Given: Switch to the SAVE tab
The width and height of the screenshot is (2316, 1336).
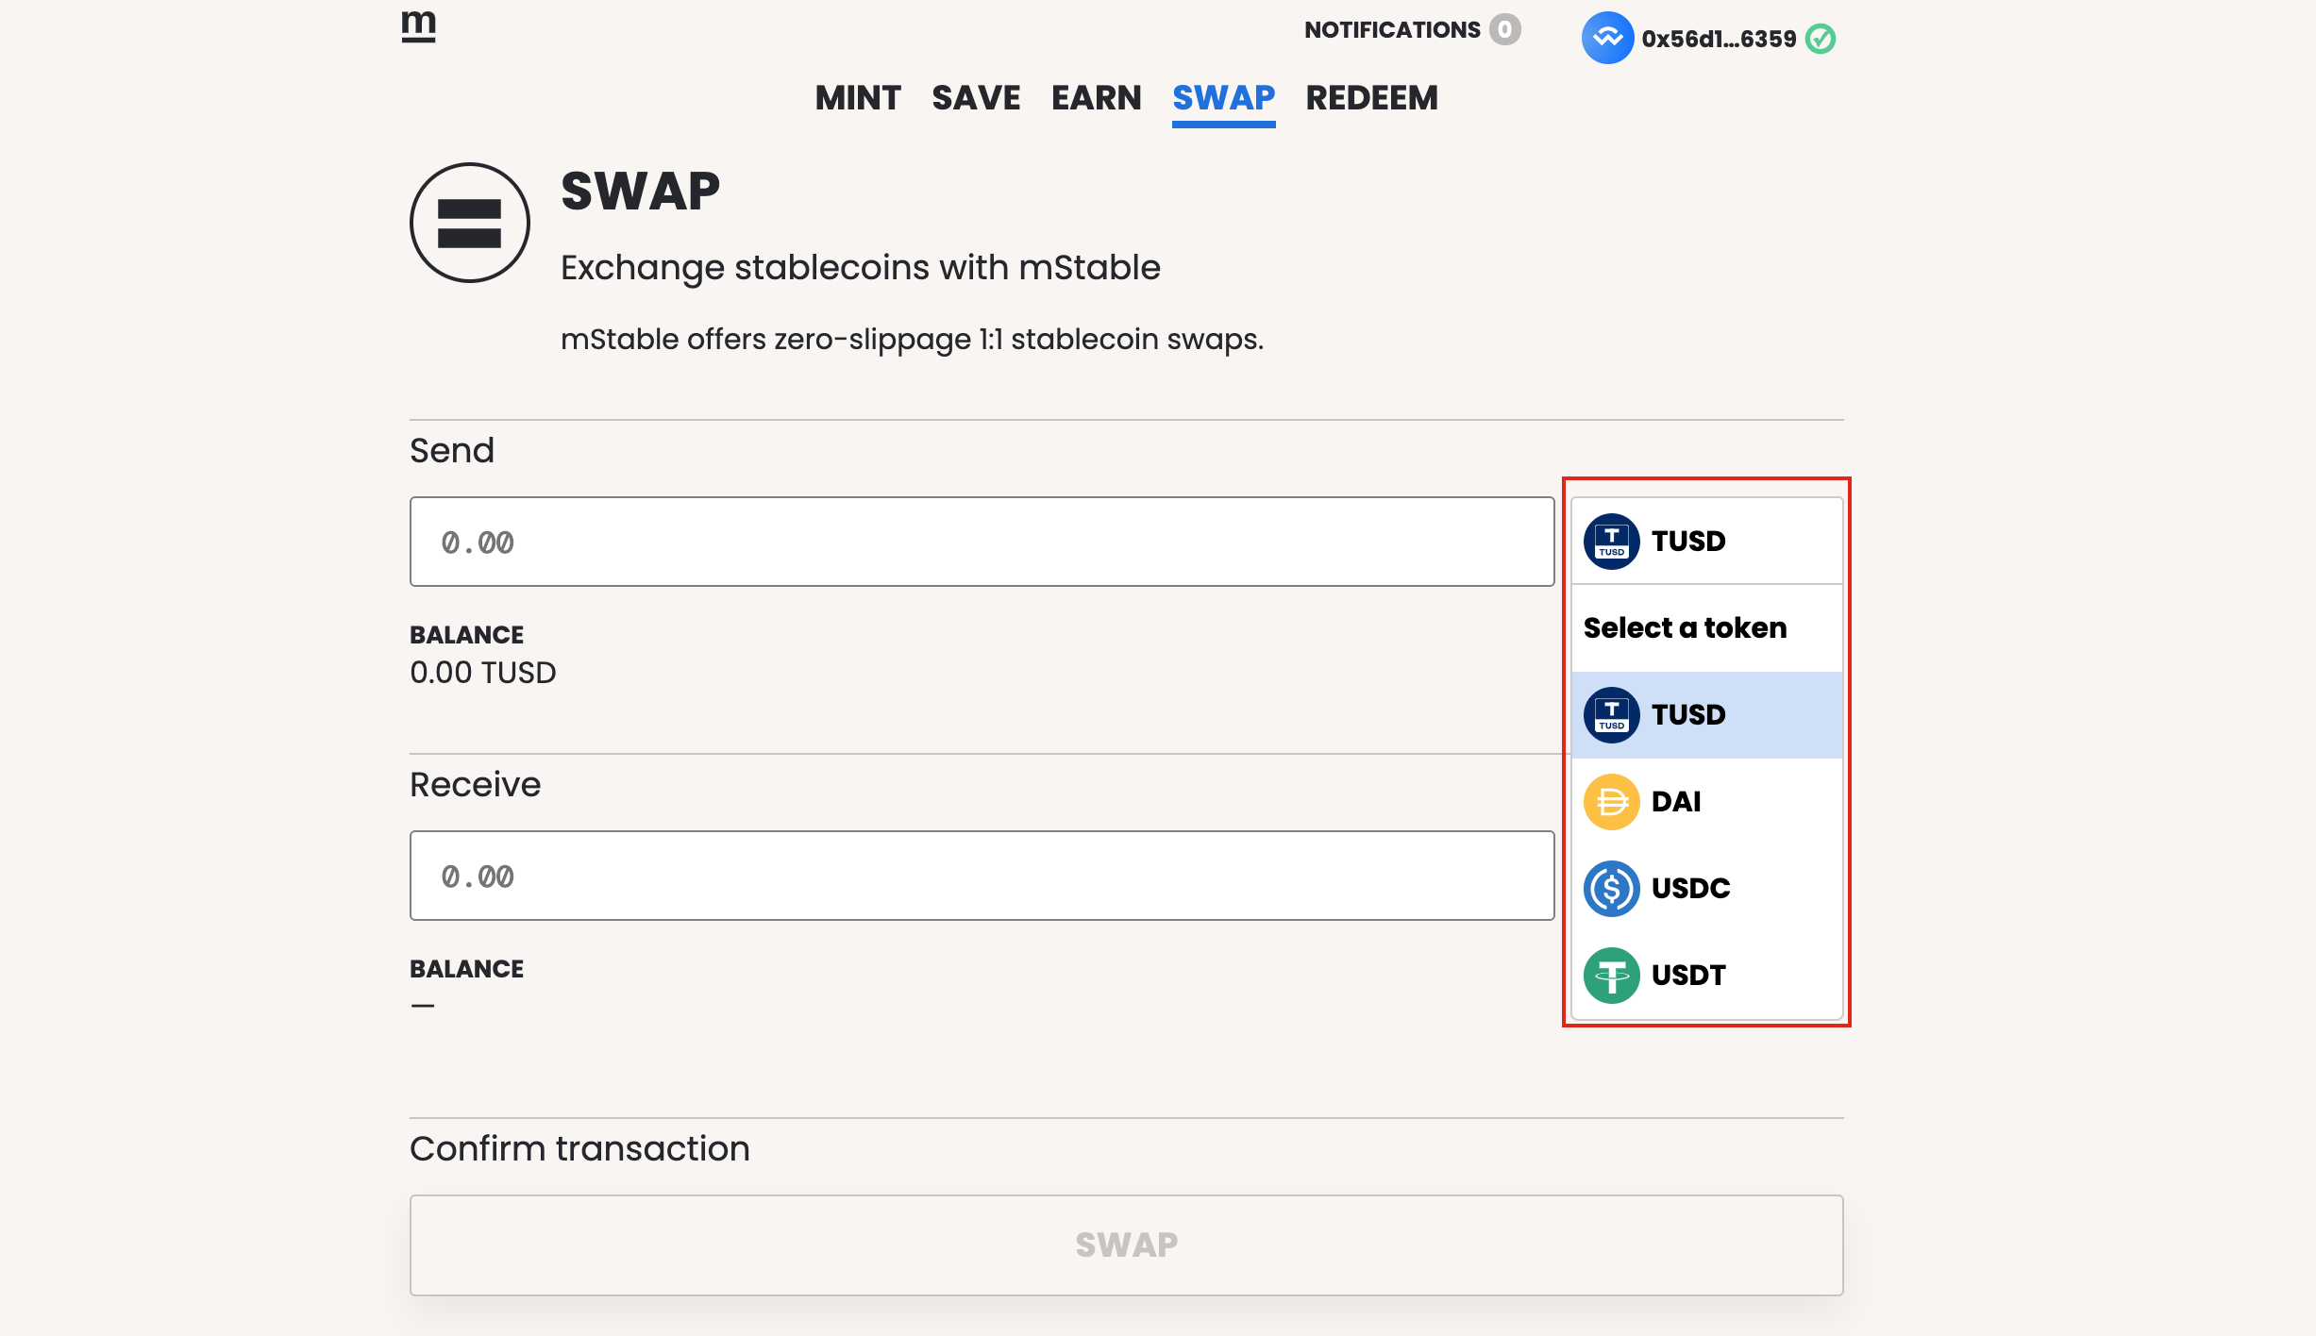Looking at the screenshot, I should pos(976,98).
